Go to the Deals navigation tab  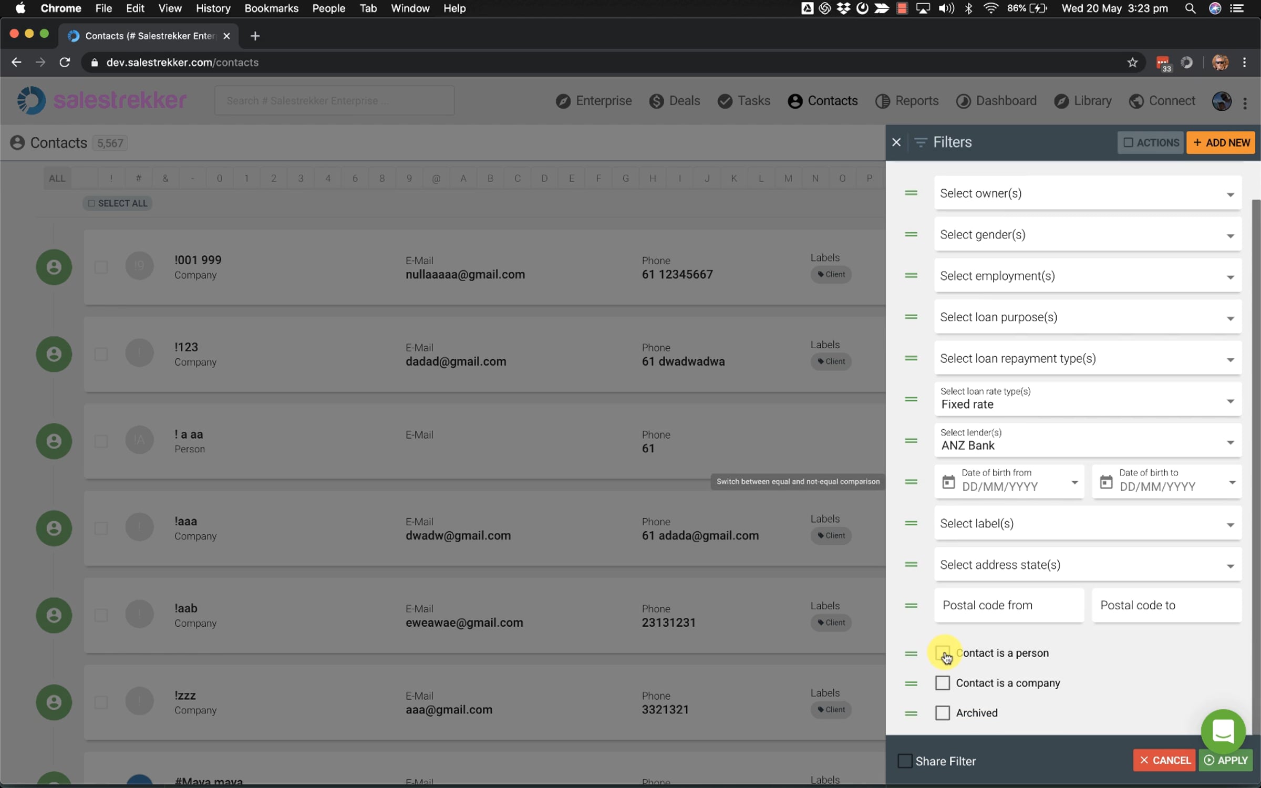pos(675,101)
